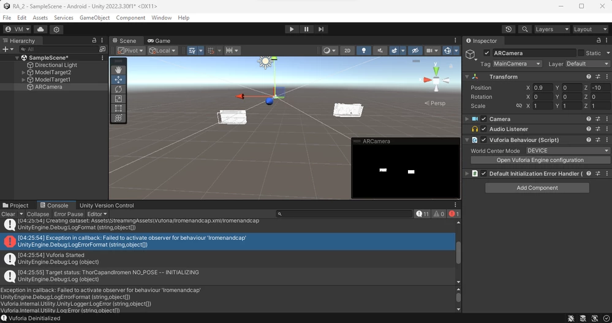Image resolution: width=612 pixels, height=323 pixels.
Task: Step forward one frame
Action: 321,29
